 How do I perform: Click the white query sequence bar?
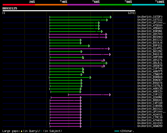point(69,11)
